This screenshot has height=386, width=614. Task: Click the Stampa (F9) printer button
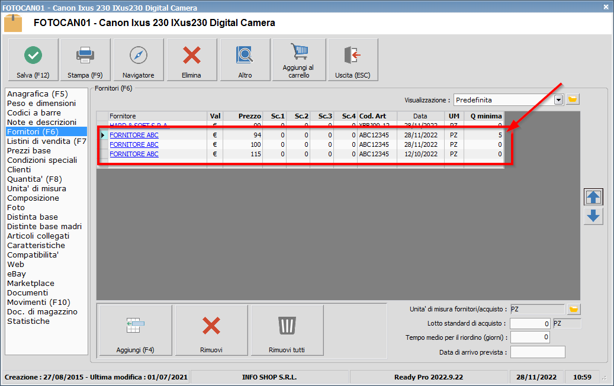(85, 60)
